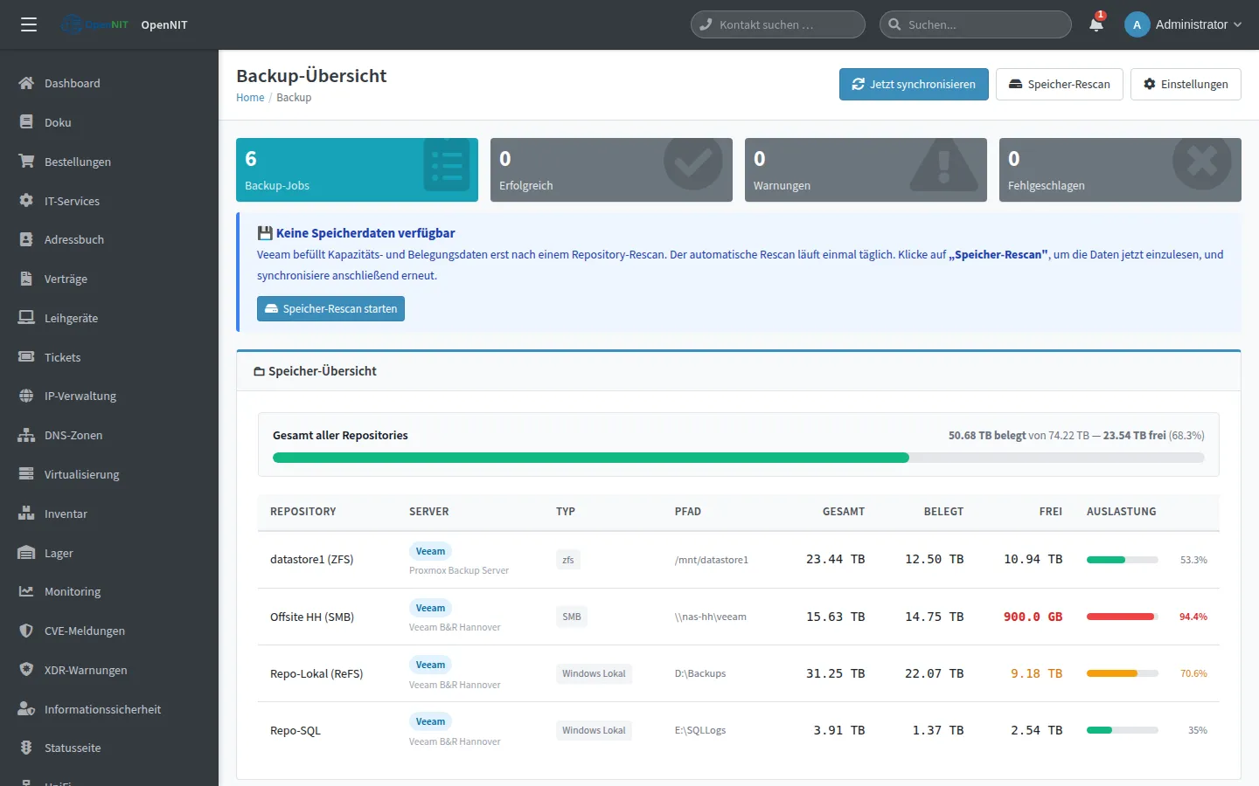This screenshot has width=1259, height=786.
Task: Click the Fehlgeschlagen status card
Action: [x=1120, y=169]
